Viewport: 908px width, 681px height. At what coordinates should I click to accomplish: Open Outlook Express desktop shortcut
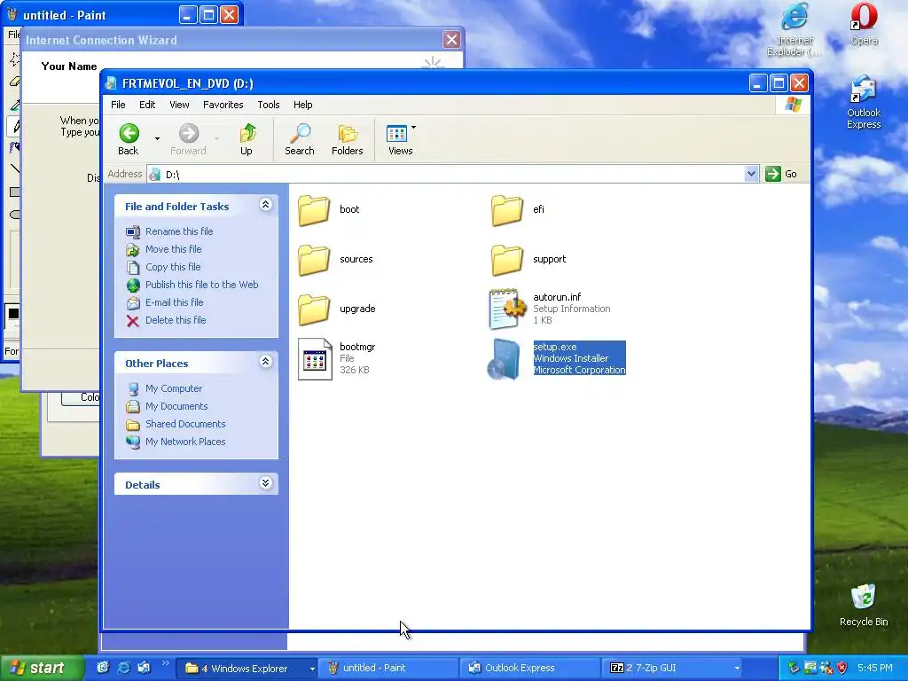[x=864, y=103]
